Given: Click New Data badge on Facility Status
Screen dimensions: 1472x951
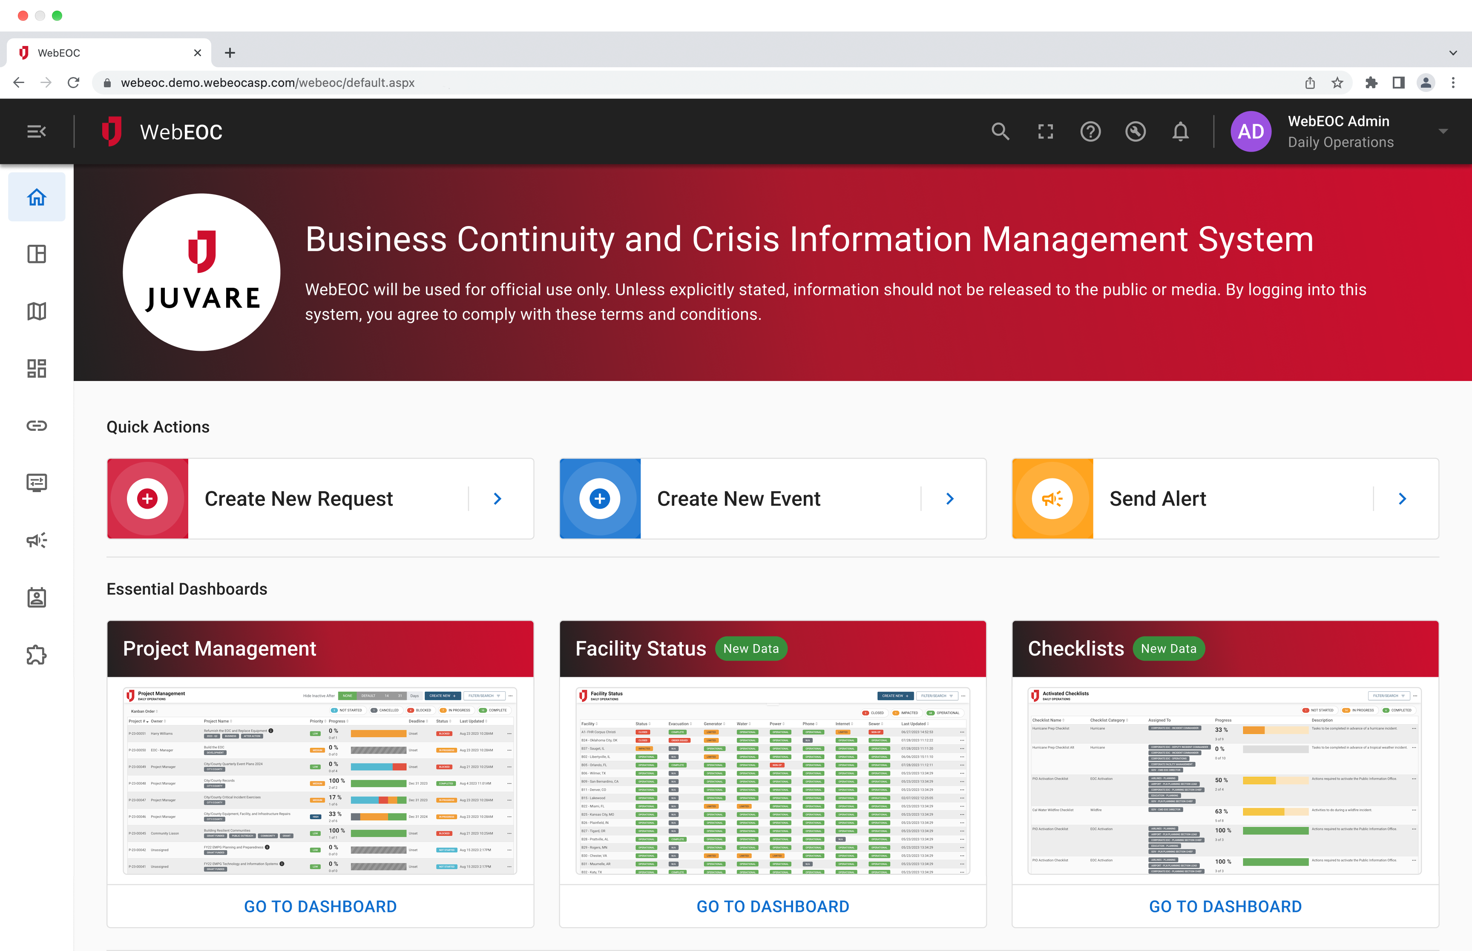Looking at the screenshot, I should 750,648.
